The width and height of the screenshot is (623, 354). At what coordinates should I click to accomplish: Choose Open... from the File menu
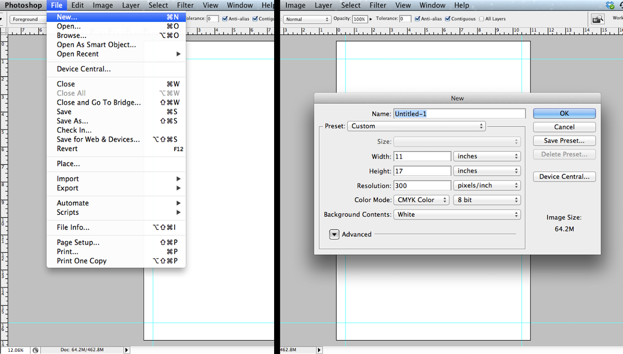116,26
